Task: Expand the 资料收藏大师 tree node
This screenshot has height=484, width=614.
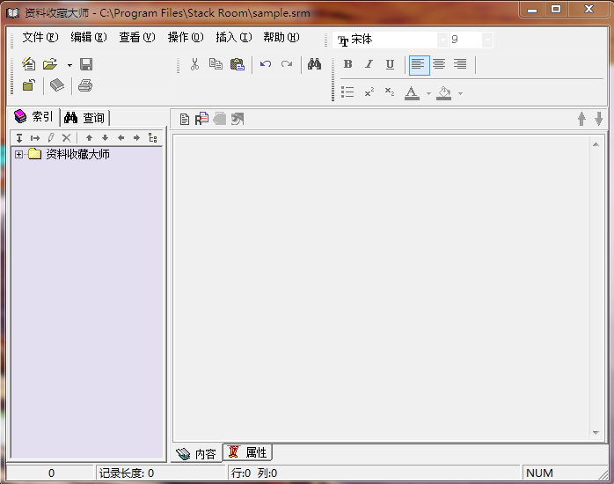Action: [19, 154]
